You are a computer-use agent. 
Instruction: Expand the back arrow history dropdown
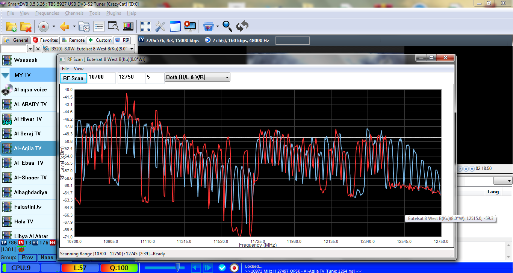point(74,27)
